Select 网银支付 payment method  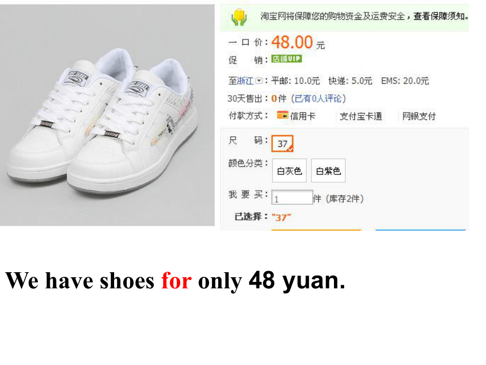[419, 116]
